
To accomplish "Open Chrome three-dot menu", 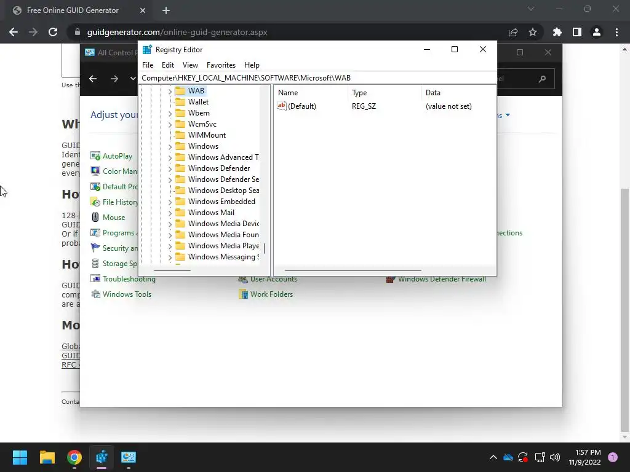I will tap(616, 32).
